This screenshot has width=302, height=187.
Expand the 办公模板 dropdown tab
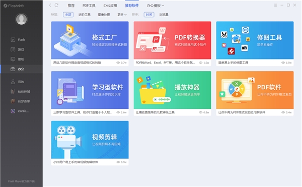[155, 6]
